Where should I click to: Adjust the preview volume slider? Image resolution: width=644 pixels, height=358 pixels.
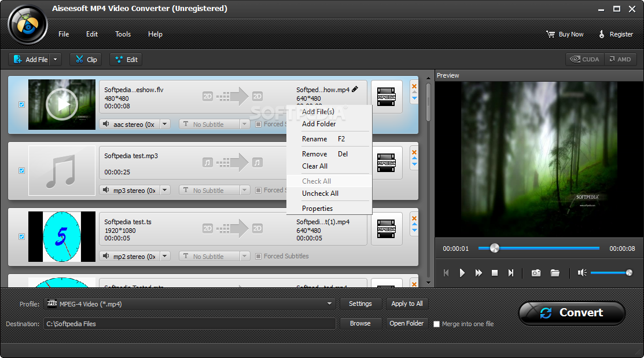[611, 272]
